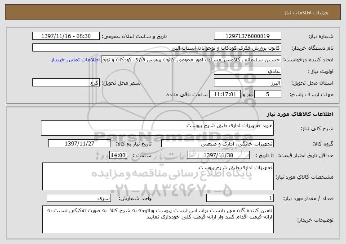This screenshot has height=244, width=346.
Task: Click the unit of measure field سری
Action: click(x=79, y=198)
